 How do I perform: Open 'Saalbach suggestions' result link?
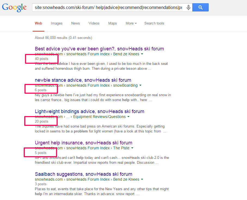tap(84, 174)
